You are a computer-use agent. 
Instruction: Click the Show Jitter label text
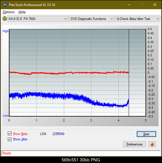click(20, 139)
